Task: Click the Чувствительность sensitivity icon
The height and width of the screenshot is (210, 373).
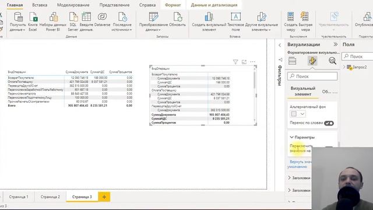Action: pos(334,17)
